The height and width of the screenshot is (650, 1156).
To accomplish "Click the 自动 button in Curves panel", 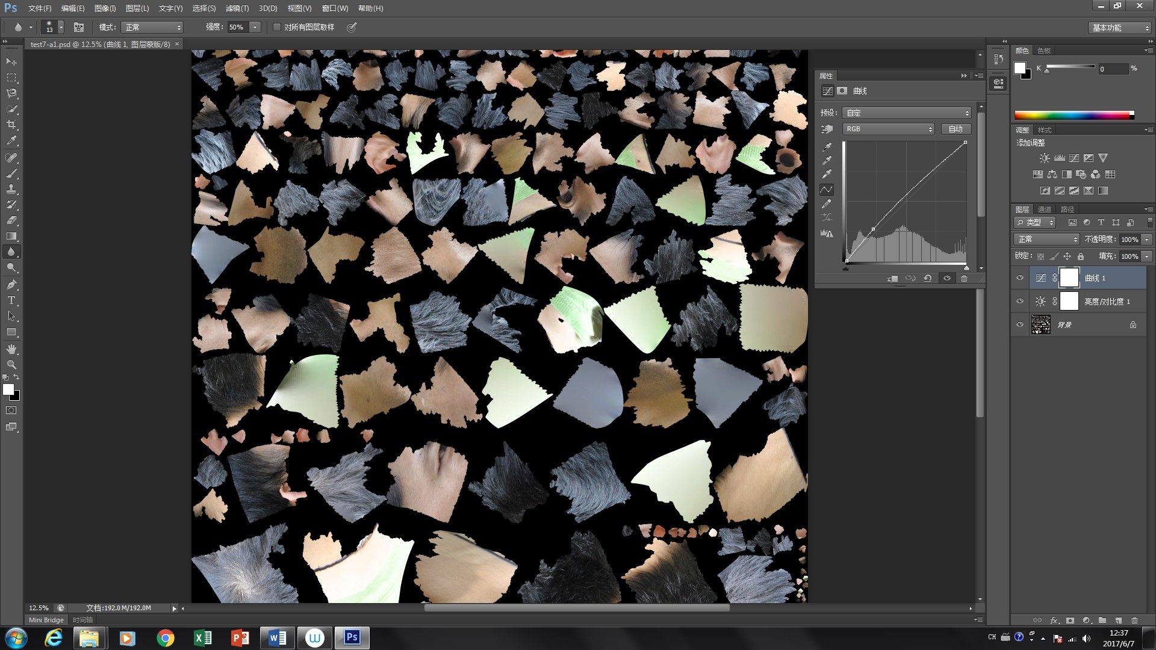I will (x=956, y=129).
